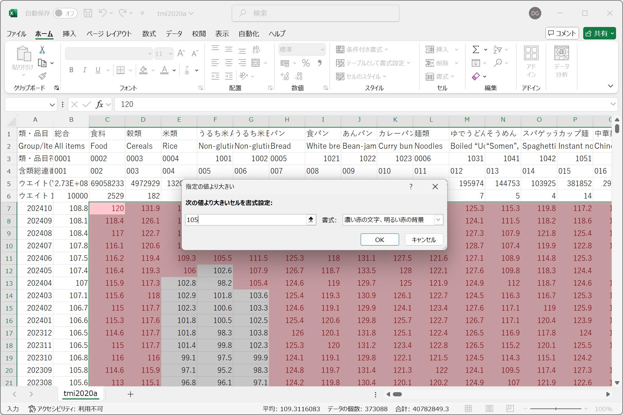Click OK in the Greater Than dialog
The height and width of the screenshot is (415, 623).
tap(379, 240)
